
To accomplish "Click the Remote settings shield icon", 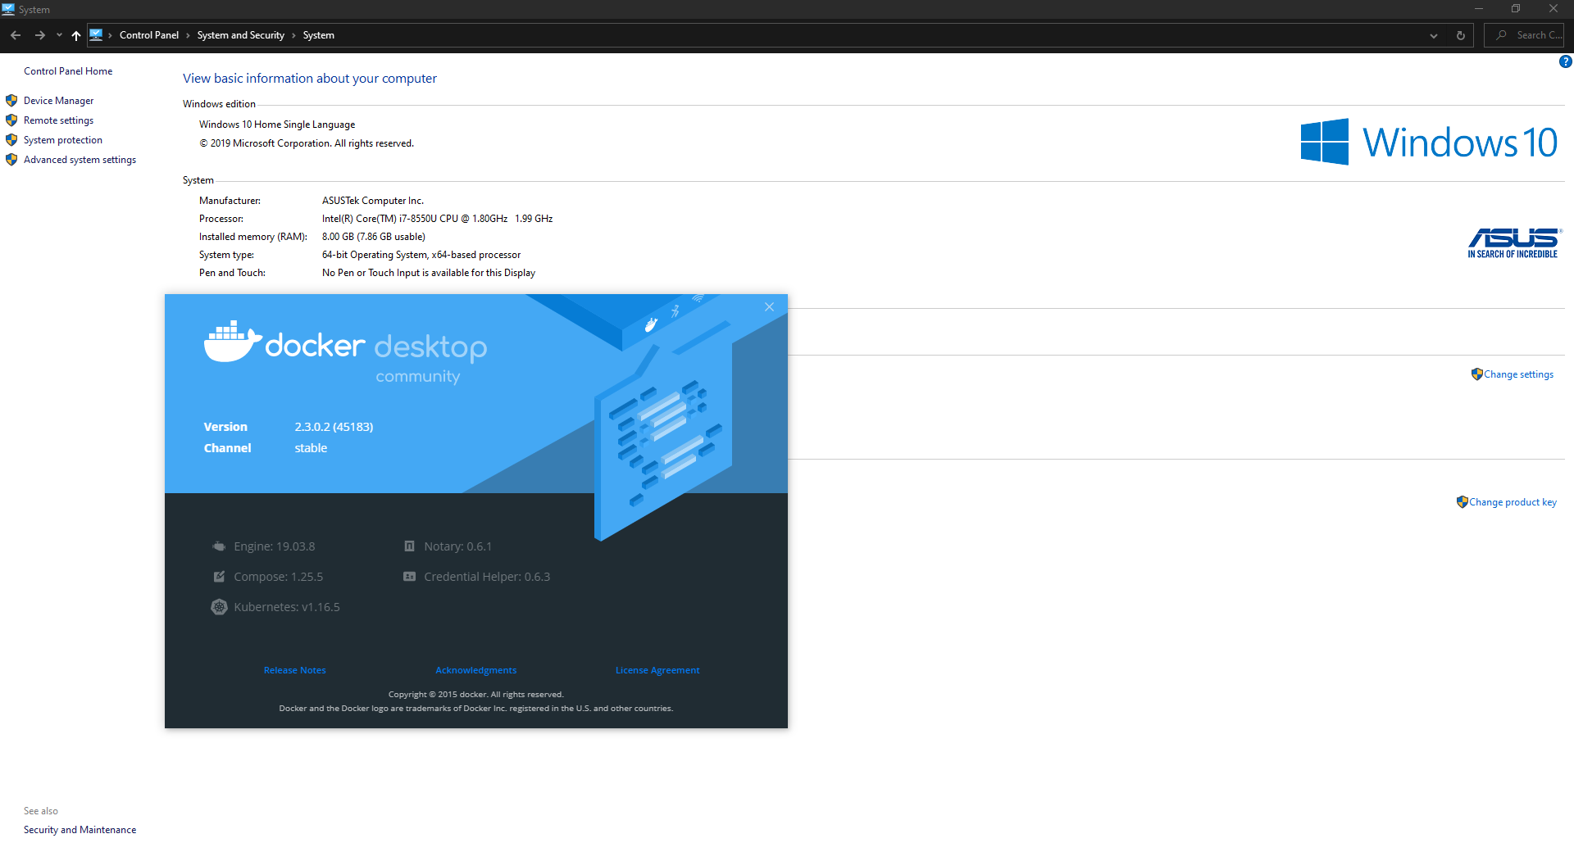I will (x=11, y=120).
